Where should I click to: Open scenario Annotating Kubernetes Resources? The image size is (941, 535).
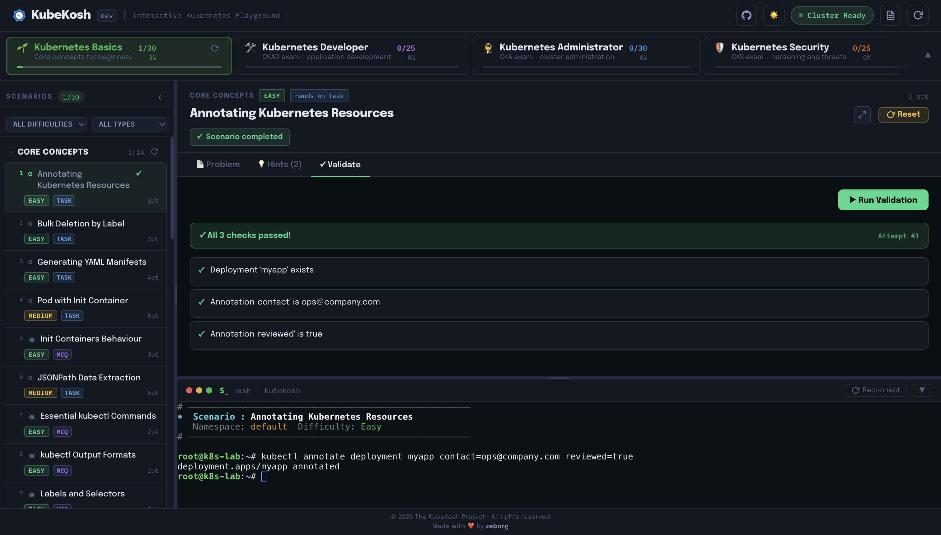pyautogui.click(x=85, y=187)
